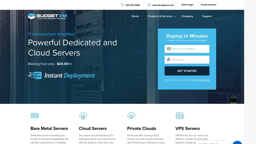Click the IT Infrastructure Simplified tagline
Image resolution: width=256 pixels, height=144 pixels.
(x=51, y=34)
